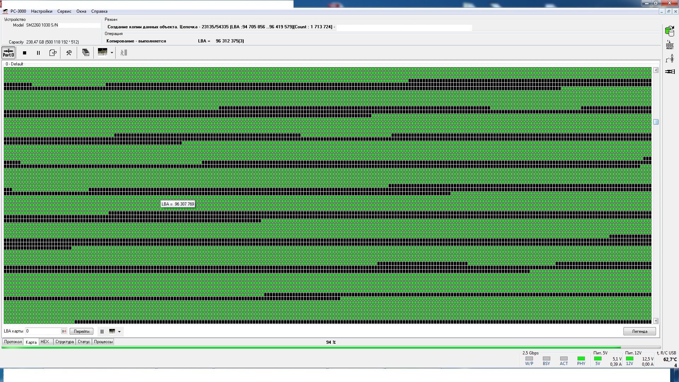Click the cascaded windows icon

pos(86,53)
